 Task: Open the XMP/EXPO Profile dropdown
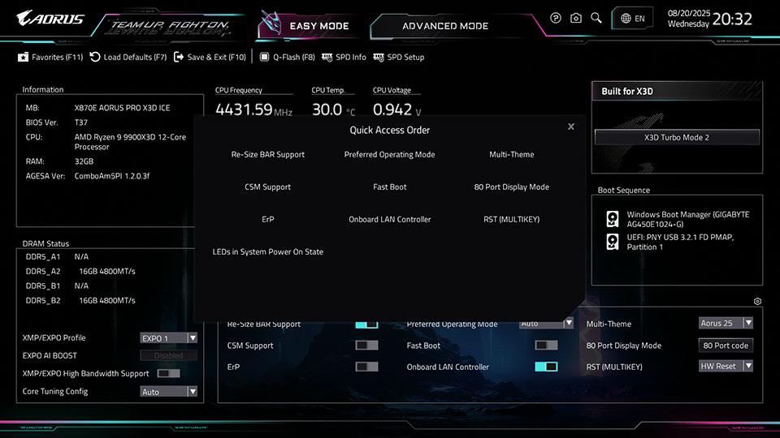[x=169, y=338]
